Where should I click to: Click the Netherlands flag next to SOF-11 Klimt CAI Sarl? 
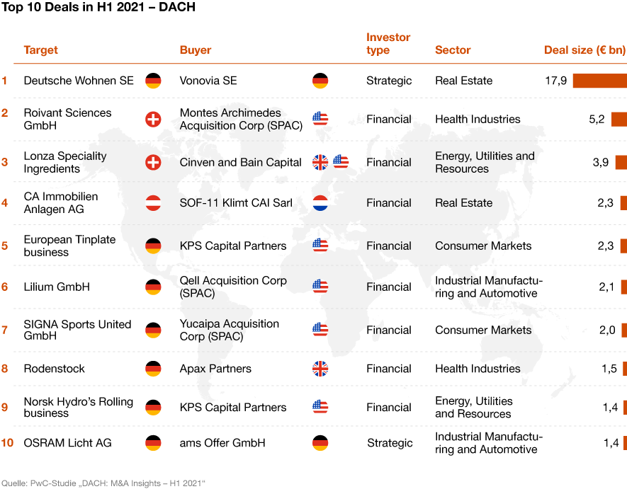[320, 203]
